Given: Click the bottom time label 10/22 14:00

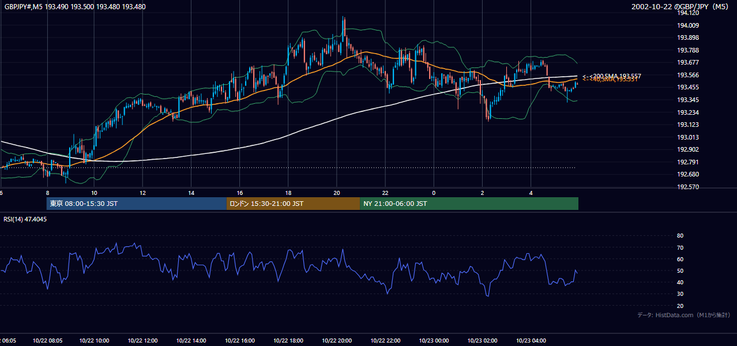Looking at the screenshot, I should click(191, 341).
